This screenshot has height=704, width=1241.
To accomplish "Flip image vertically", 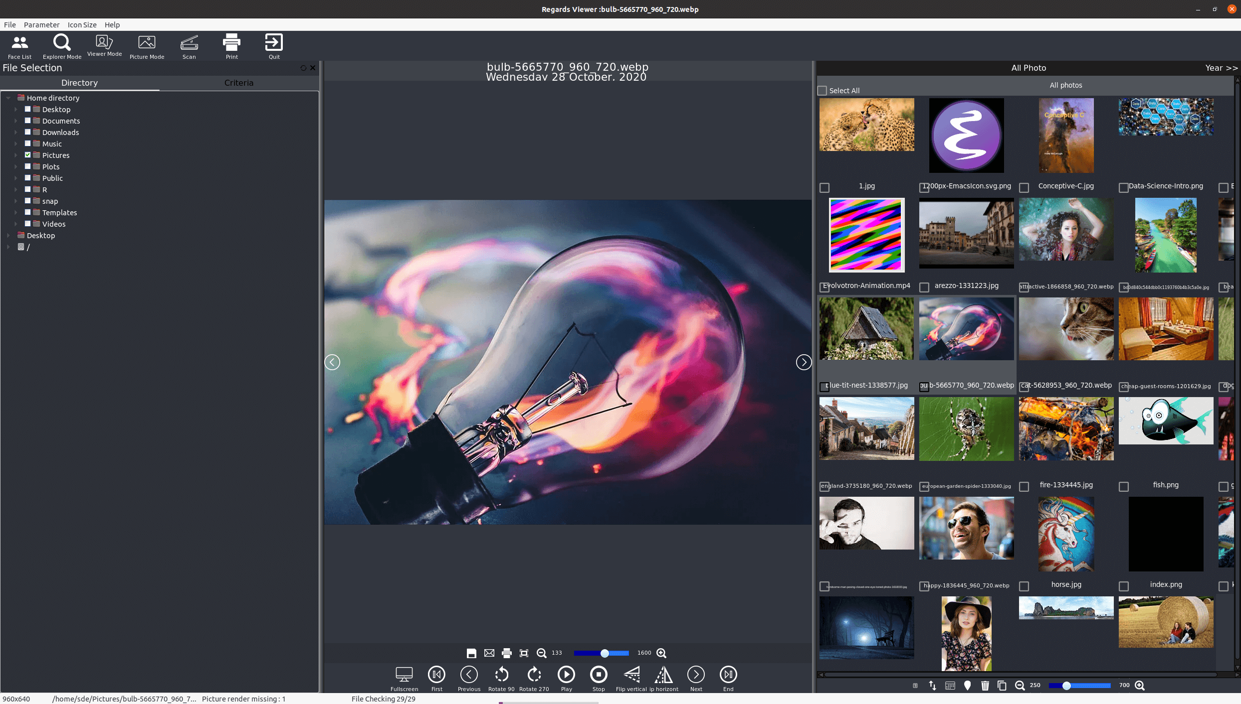I will 631,679.
